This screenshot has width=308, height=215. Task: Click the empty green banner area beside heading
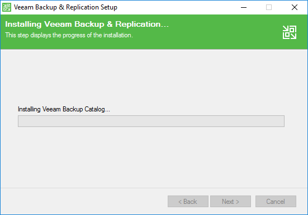[225, 31]
